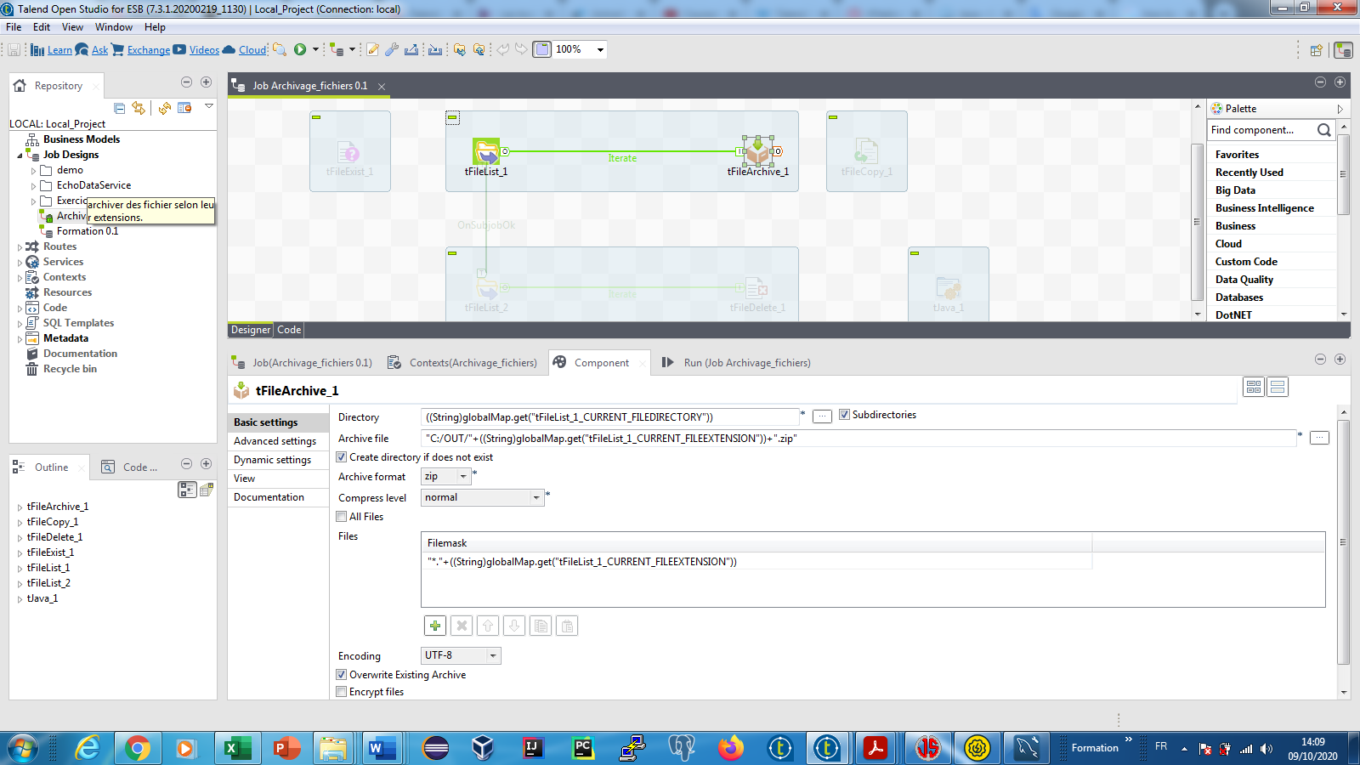Open the File menu

click(x=14, y=27)
